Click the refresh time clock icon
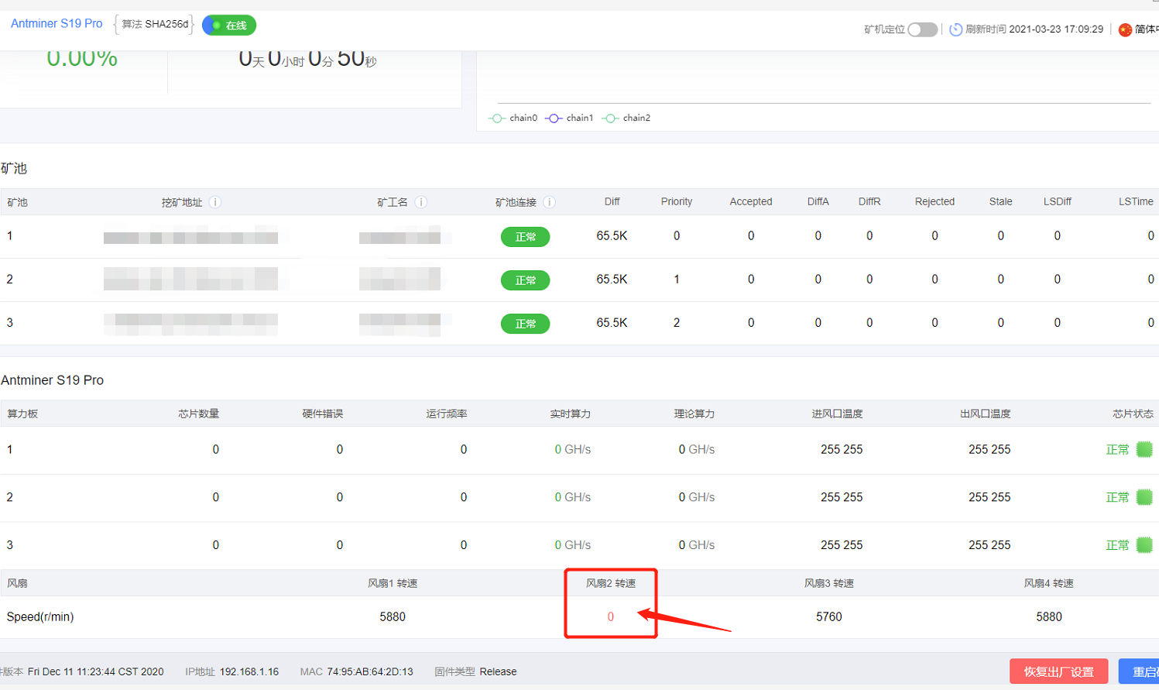 pos(955,29)
